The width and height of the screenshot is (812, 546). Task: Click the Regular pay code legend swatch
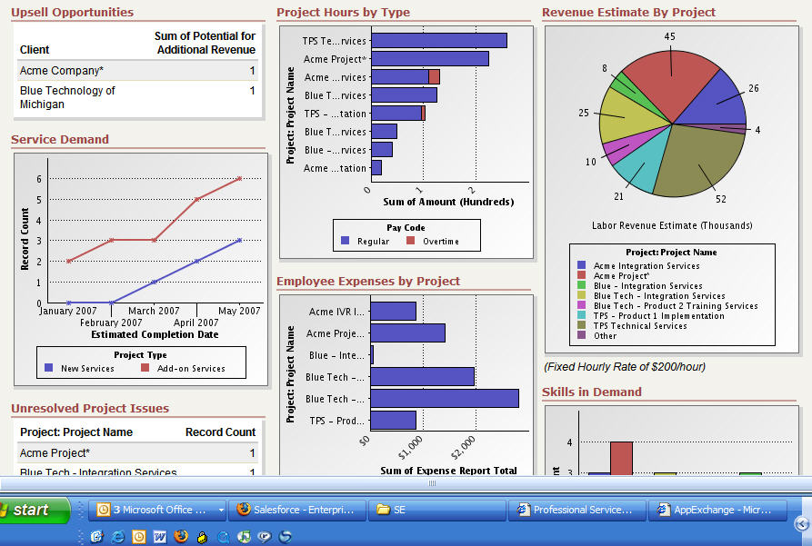346,241
